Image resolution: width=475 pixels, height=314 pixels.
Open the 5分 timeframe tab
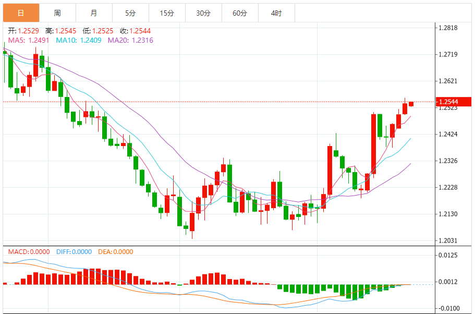tap(130, 13)
